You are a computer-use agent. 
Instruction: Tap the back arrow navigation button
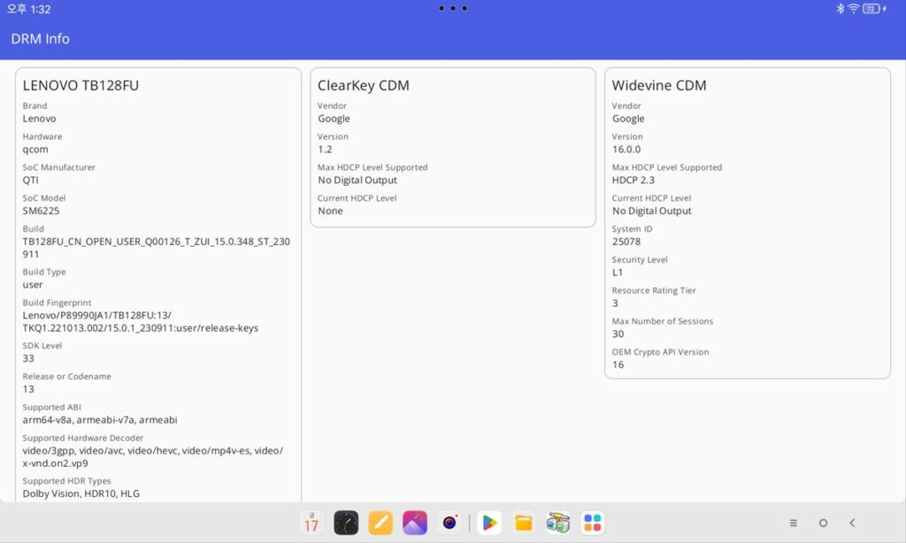852,523
